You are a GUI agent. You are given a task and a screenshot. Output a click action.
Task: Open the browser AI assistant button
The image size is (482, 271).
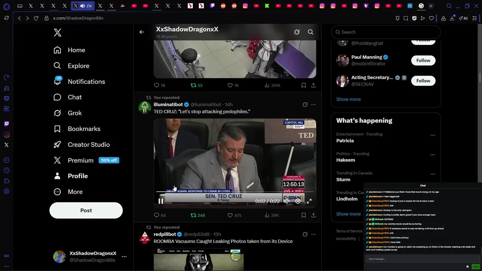(463, 18)
